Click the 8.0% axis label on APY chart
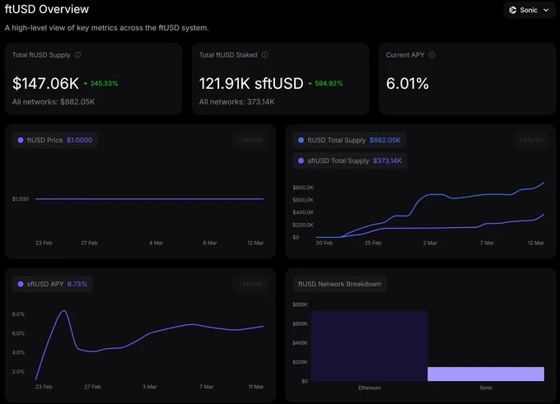560x404 pixels. pyautogui.click(x=18, y=314)
